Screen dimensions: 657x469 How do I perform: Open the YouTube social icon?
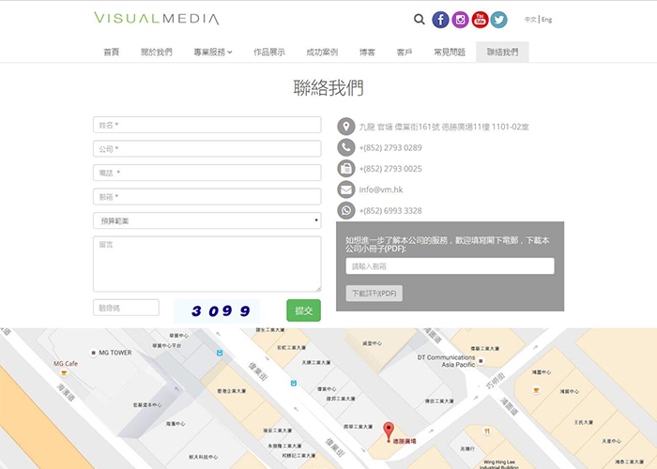[x=480, y=19]
